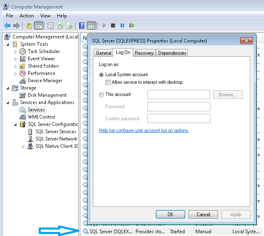The width and height of the screenshot is (264, 236).
Task: Select the SQL Server (SQLEX... service row
Action: click(x=172, y=232)
